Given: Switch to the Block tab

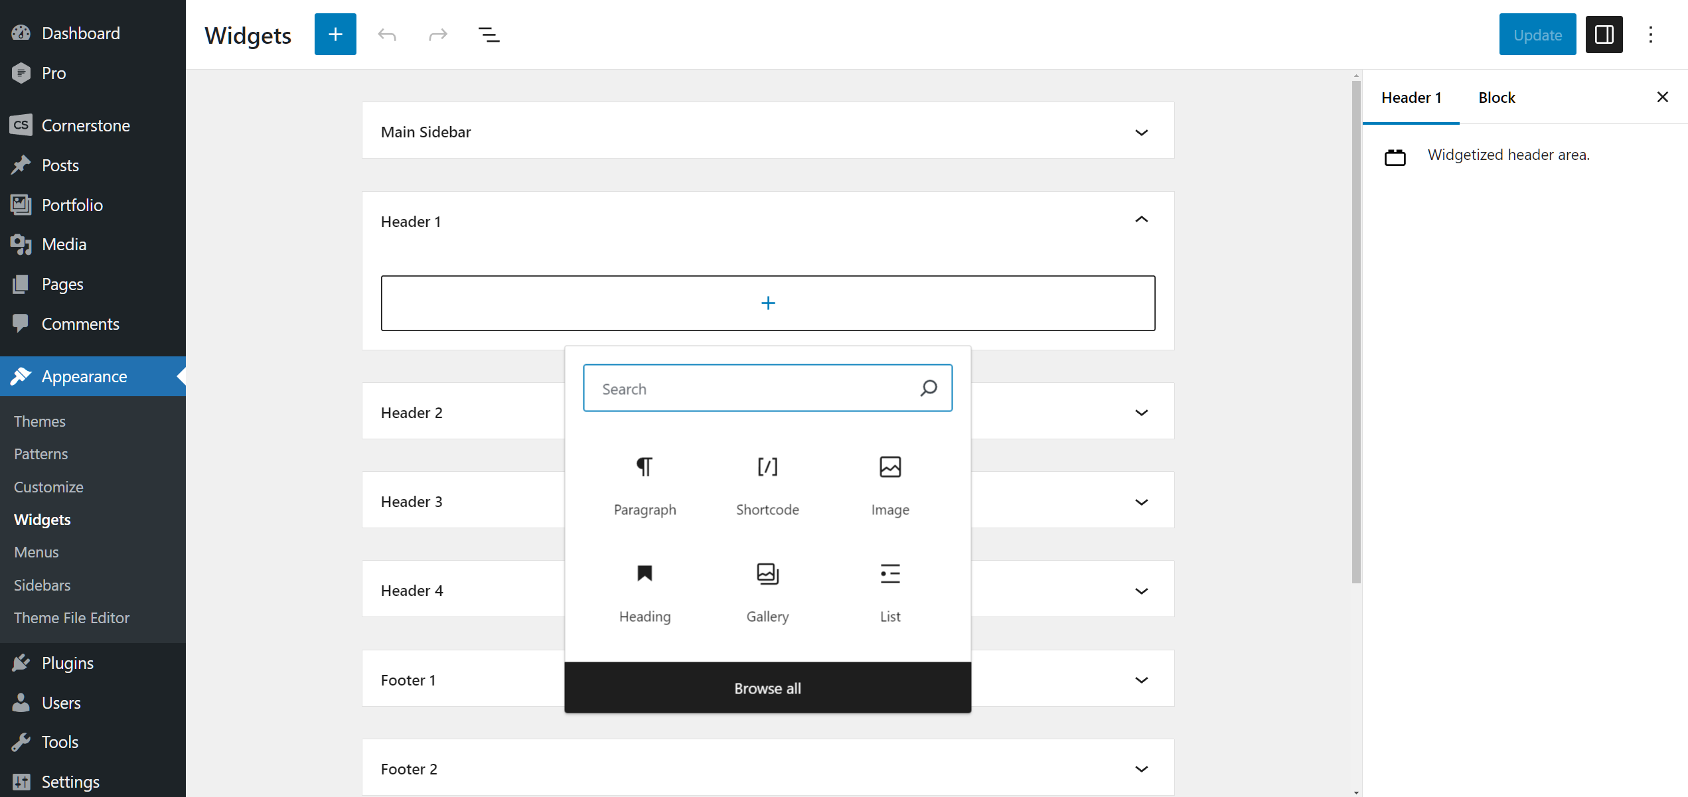Looking at the screenshot, I should [1497, 97].
